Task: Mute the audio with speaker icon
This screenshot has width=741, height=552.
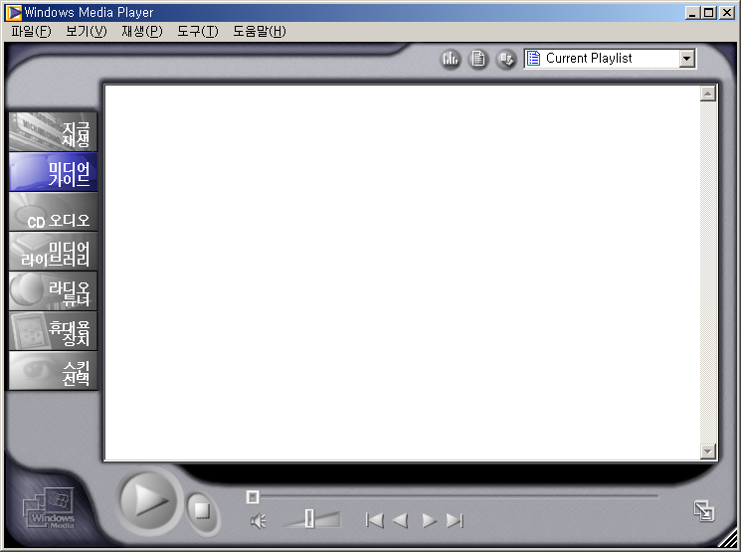Action: pyautogui.click(x=258, y=521)
